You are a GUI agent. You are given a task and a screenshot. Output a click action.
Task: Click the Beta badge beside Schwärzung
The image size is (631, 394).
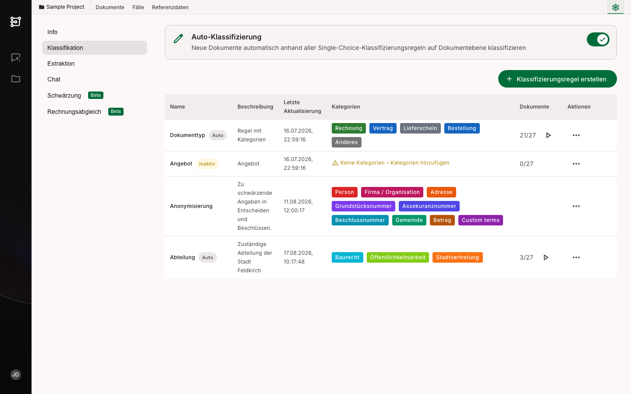click(96, 95)
